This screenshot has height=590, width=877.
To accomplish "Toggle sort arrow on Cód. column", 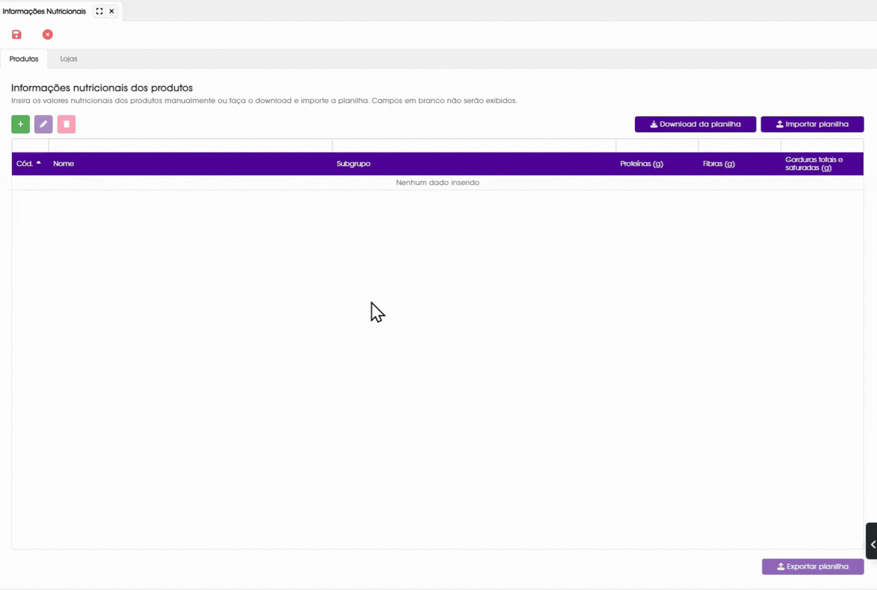I will 38,163.
